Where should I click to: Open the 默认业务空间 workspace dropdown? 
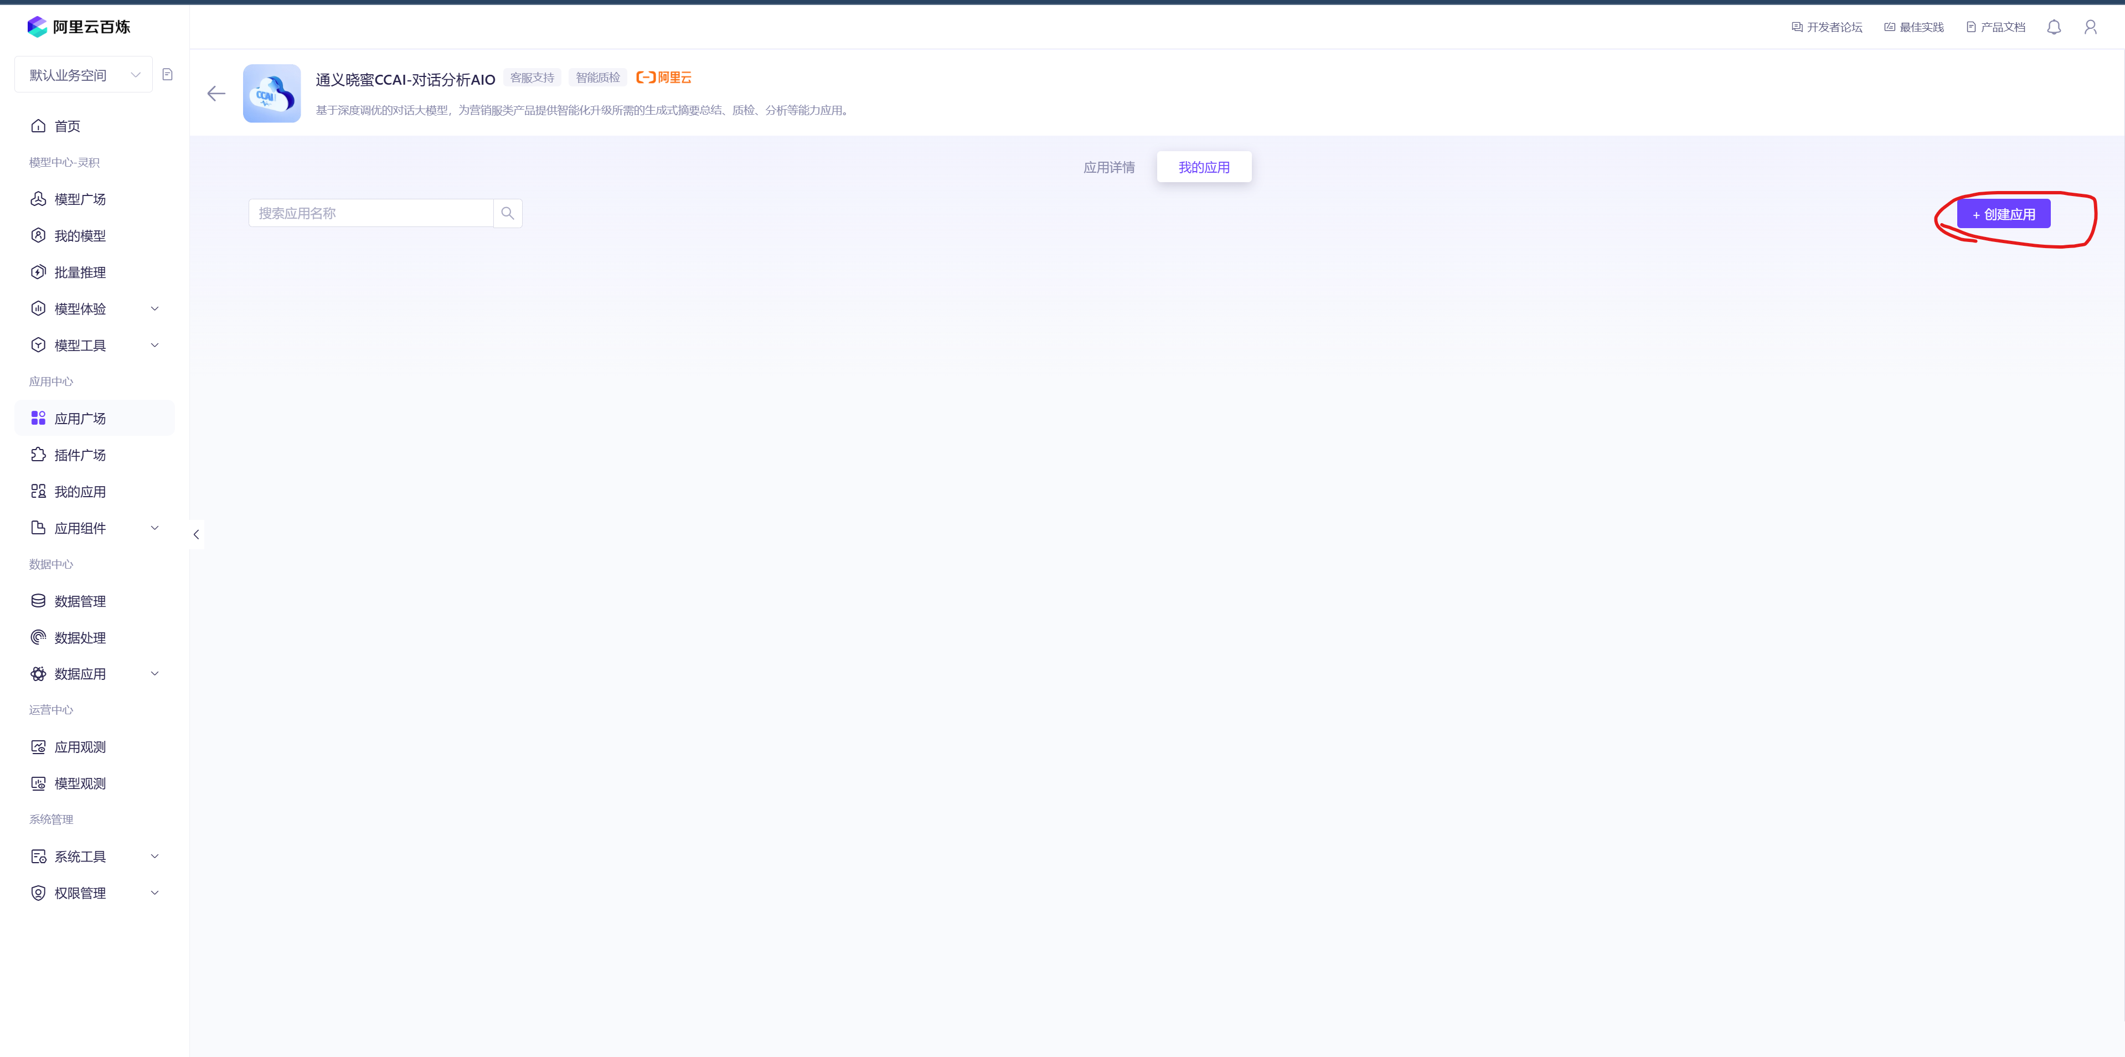83,74
